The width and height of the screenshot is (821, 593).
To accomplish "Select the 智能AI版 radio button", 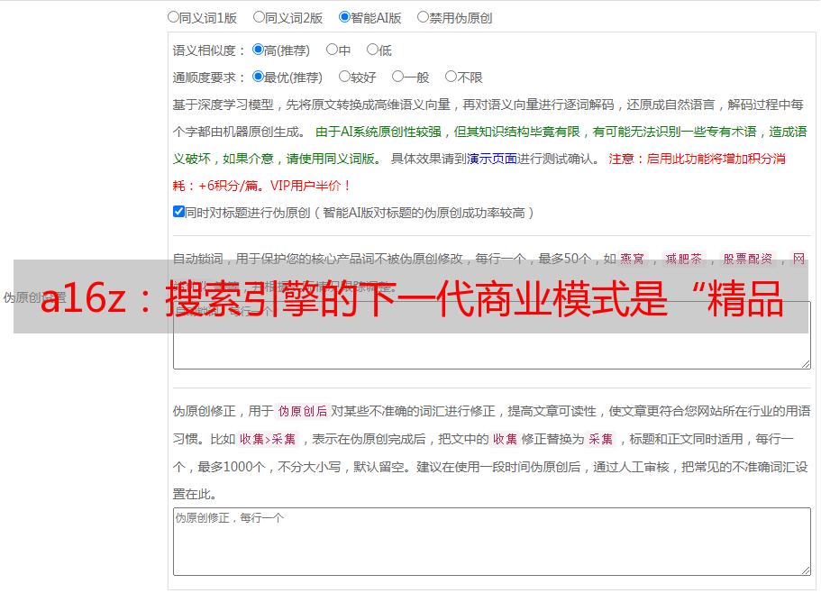I will coord(344,17).
